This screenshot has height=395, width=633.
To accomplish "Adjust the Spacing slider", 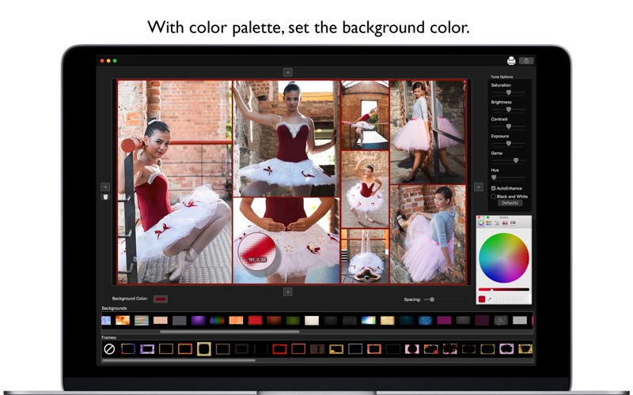I will point(443,299).
